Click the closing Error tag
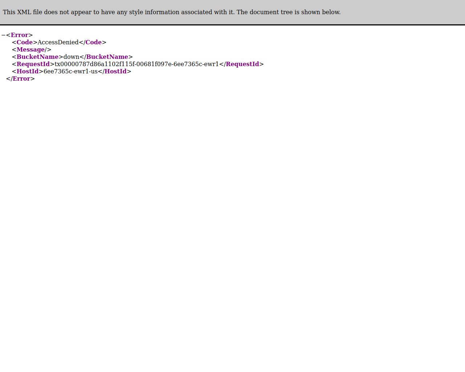This screenshot has width=465, height=372. tap(20, 79)
